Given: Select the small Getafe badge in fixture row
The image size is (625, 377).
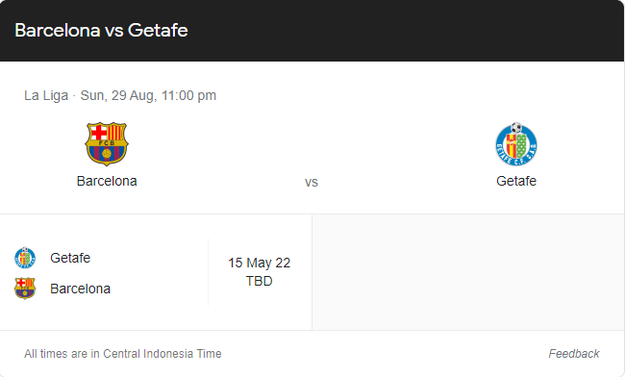Looking at the screenshot, I should point(25,258).
